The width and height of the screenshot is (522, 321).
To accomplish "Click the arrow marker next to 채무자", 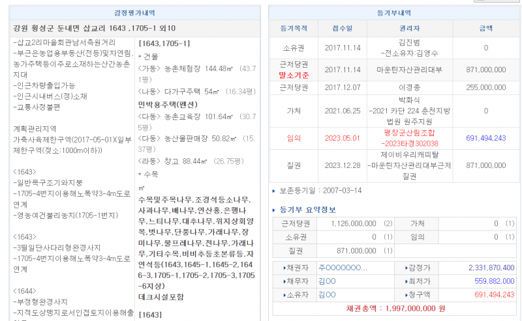I will (283, 281).
